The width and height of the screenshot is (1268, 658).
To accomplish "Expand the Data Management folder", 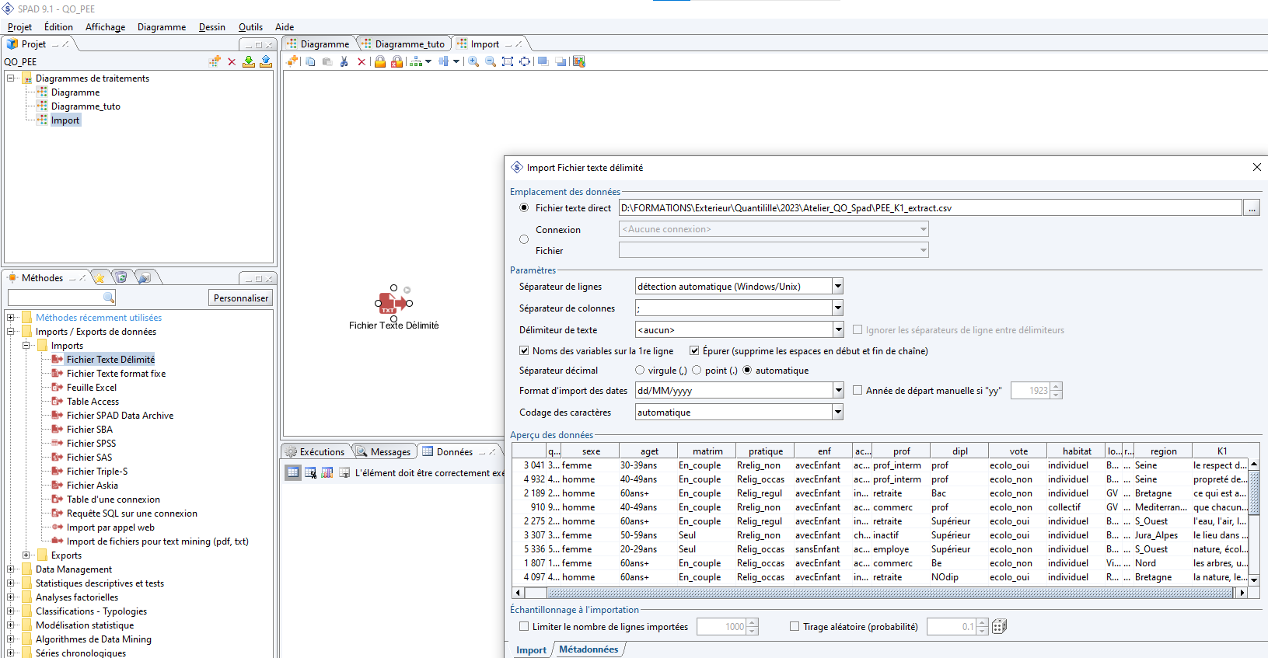I will (11, 569).
